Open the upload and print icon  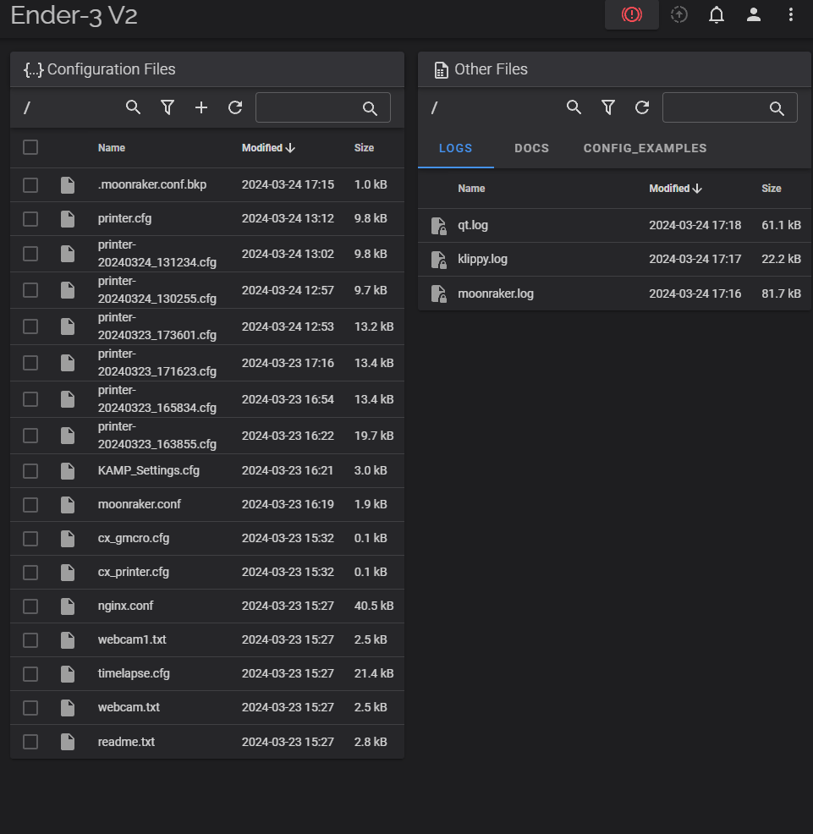pos(679,14)
